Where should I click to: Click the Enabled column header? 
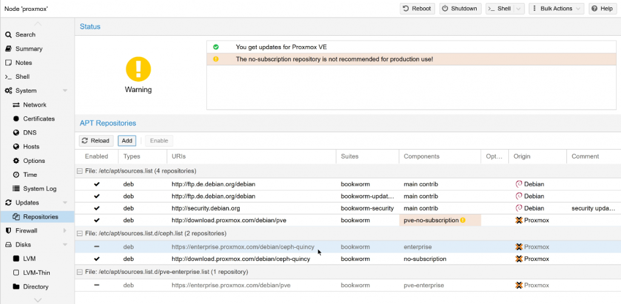coord(96,157)
